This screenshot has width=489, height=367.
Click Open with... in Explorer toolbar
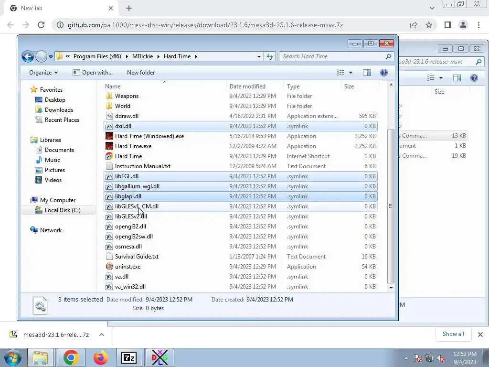(x=93, y=73)
